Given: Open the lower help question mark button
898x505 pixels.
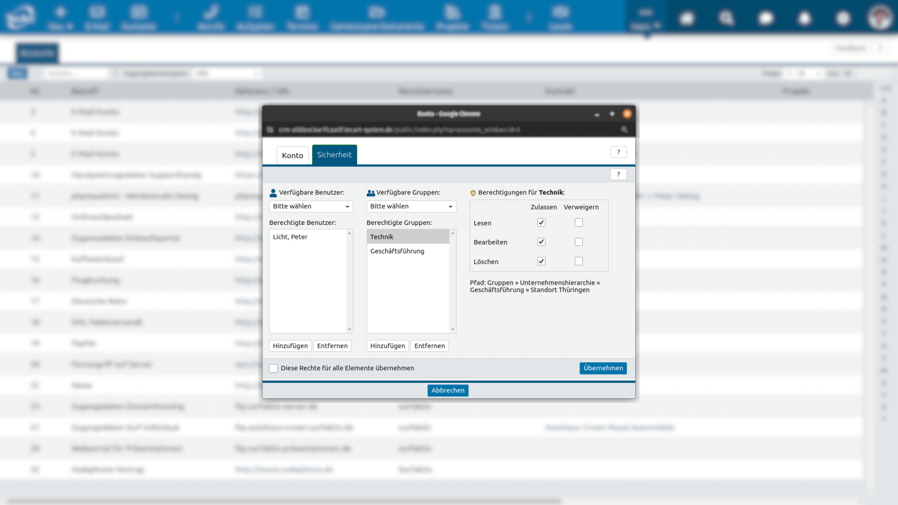Looking at the screenshot, I should (618, 174).
